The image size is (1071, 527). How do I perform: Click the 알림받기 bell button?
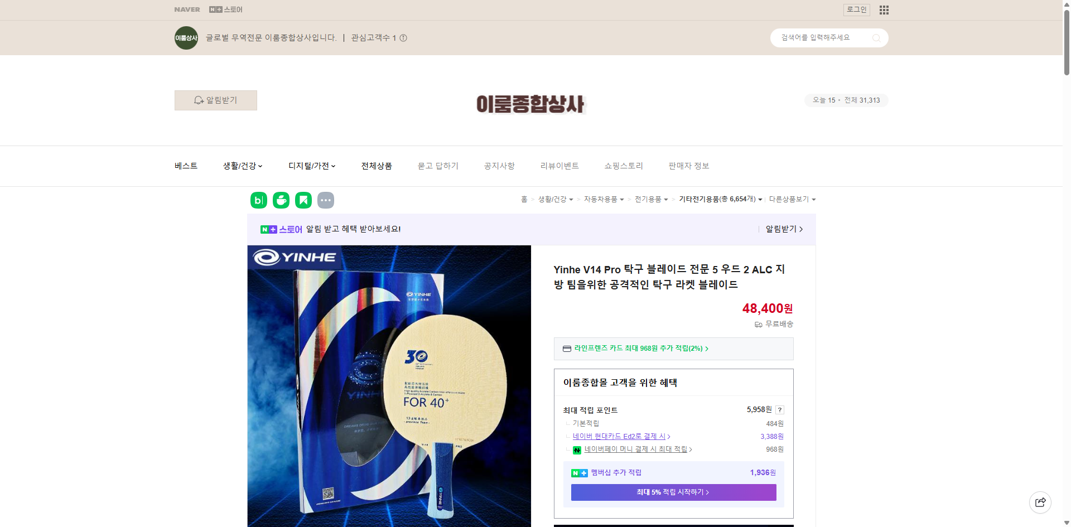pyautogui.click(x=215, y=100)
